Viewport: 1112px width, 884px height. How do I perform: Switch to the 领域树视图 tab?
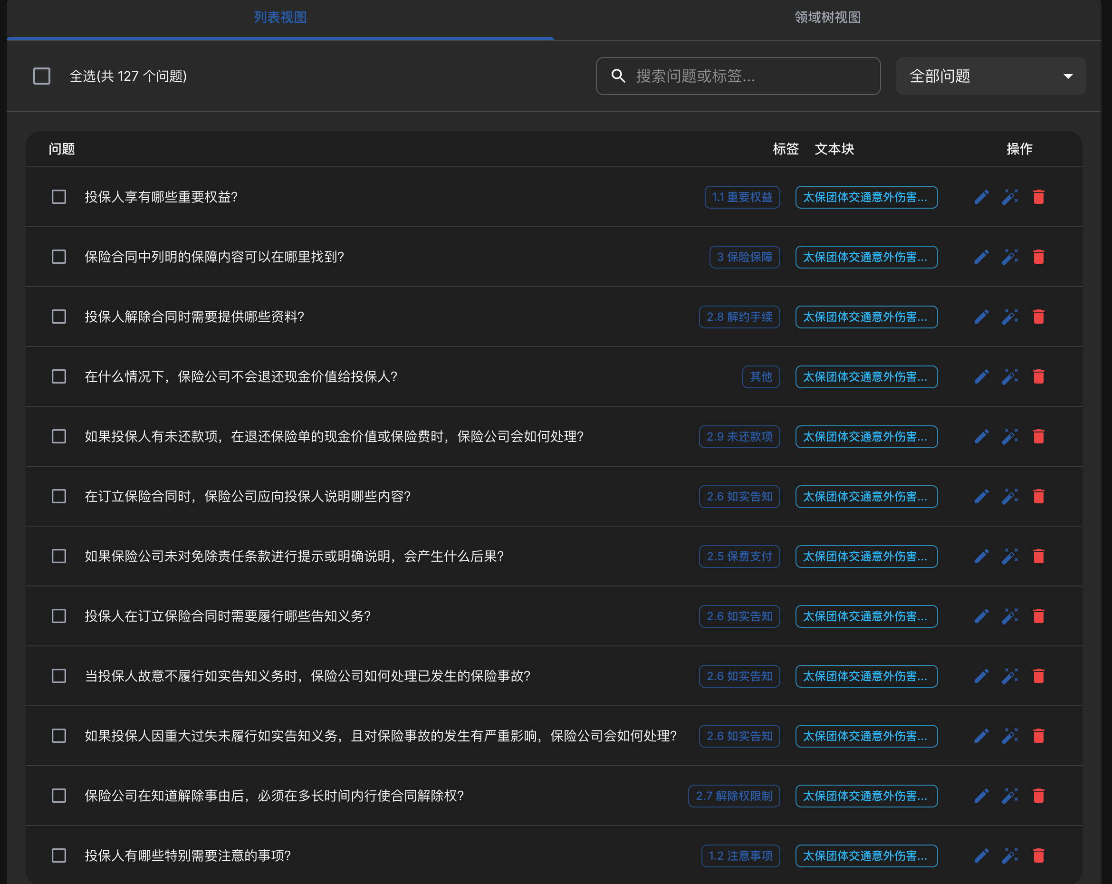827,17
